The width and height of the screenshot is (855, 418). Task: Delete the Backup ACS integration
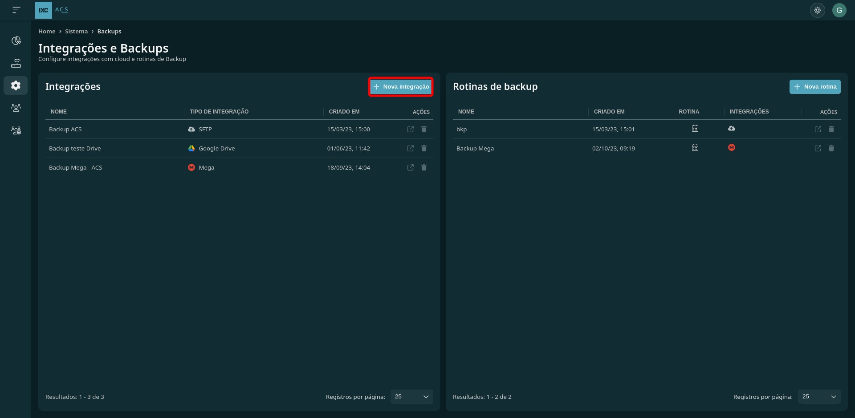(x=424, y=129)
